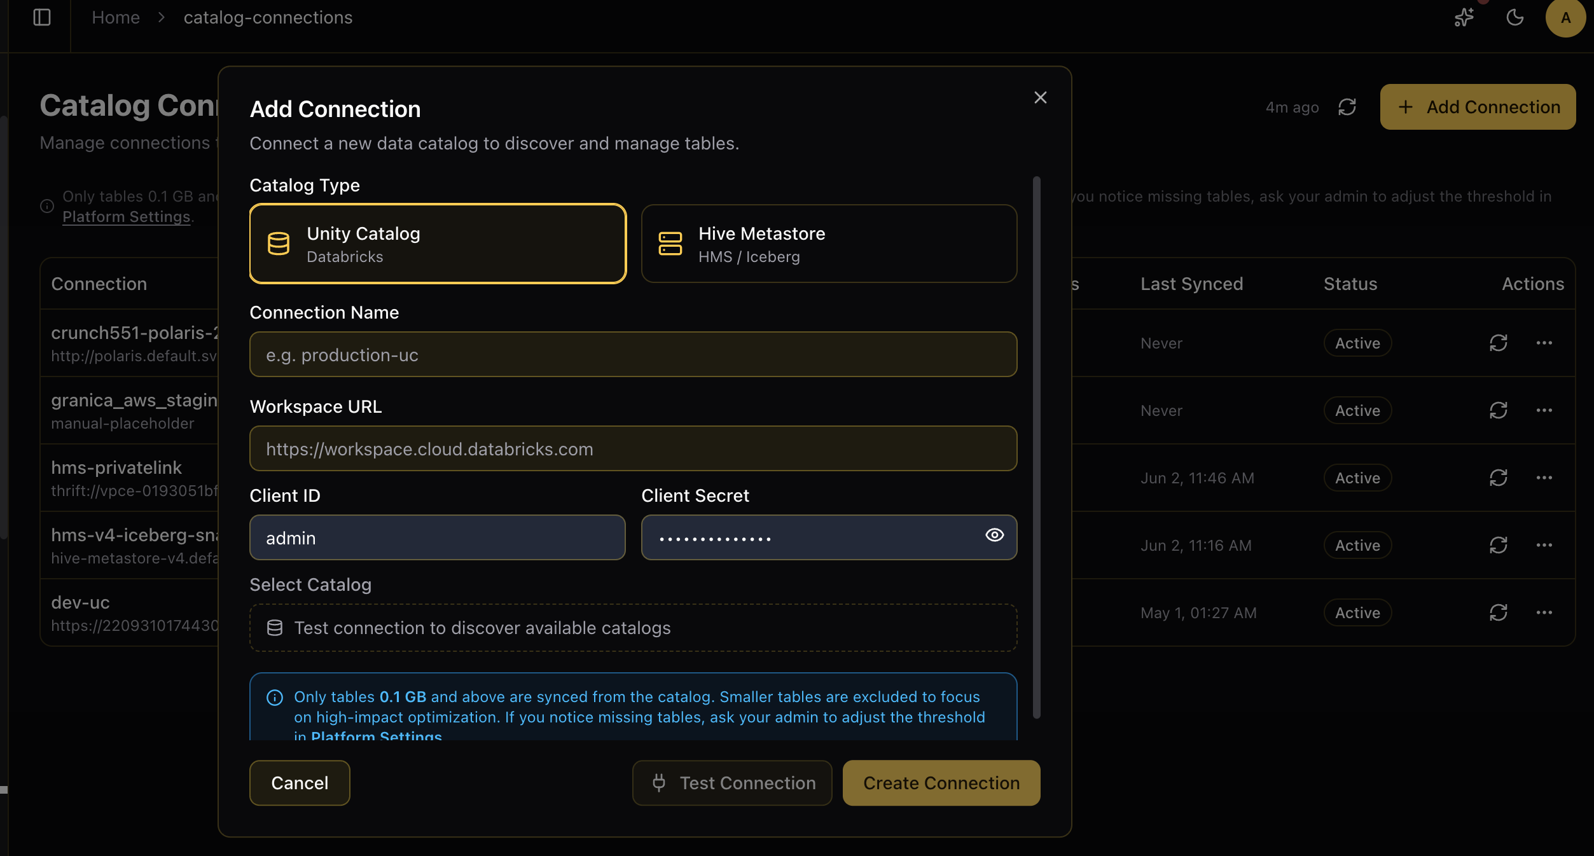The image size is (1594, 856).
Task: Click the hms-privatelink connection name
Action: (x=116, y=467)
